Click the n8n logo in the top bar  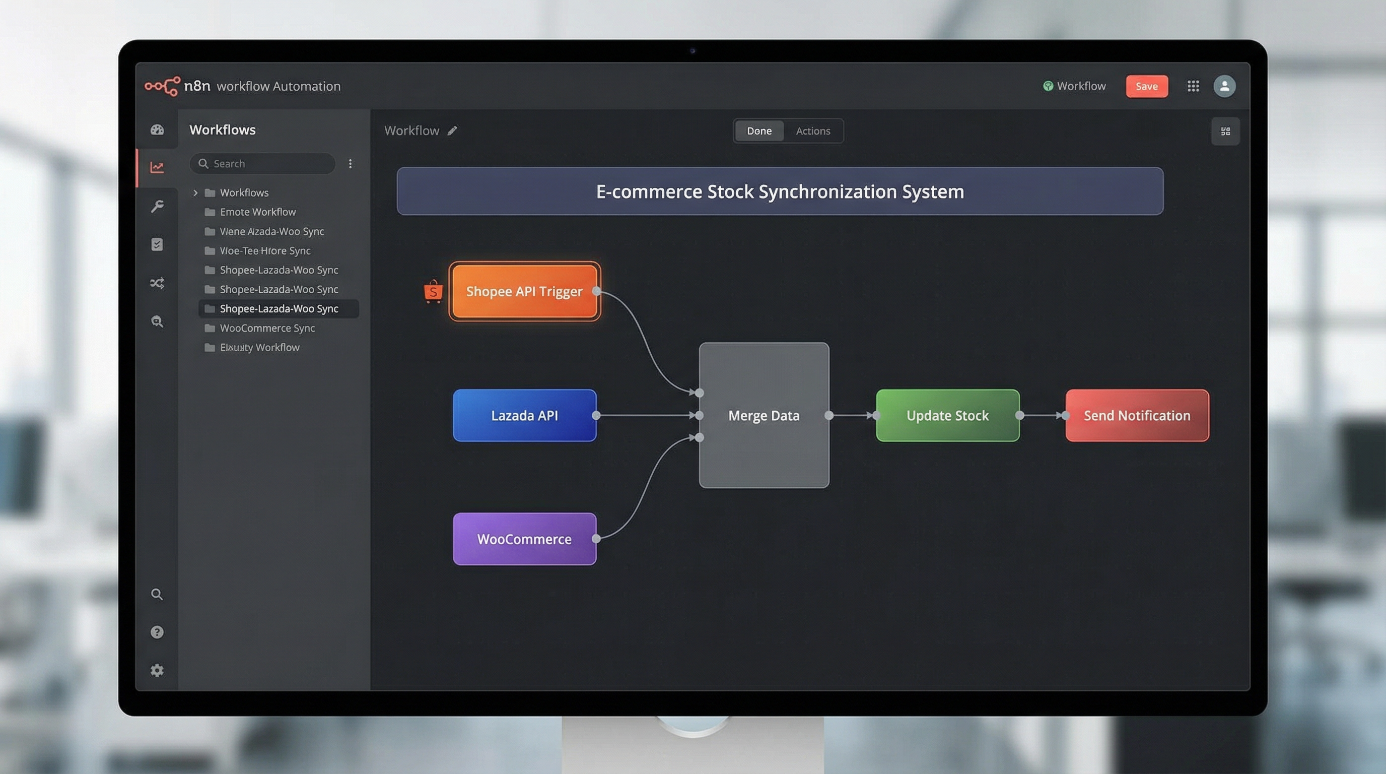(160, 85)
